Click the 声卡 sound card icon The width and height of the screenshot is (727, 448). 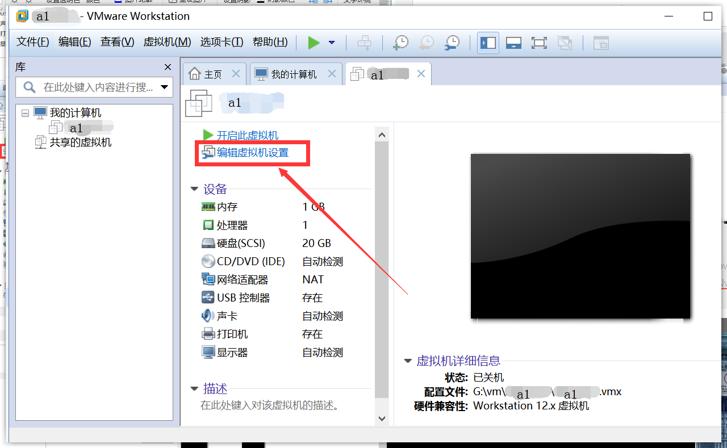coord(208,316)
